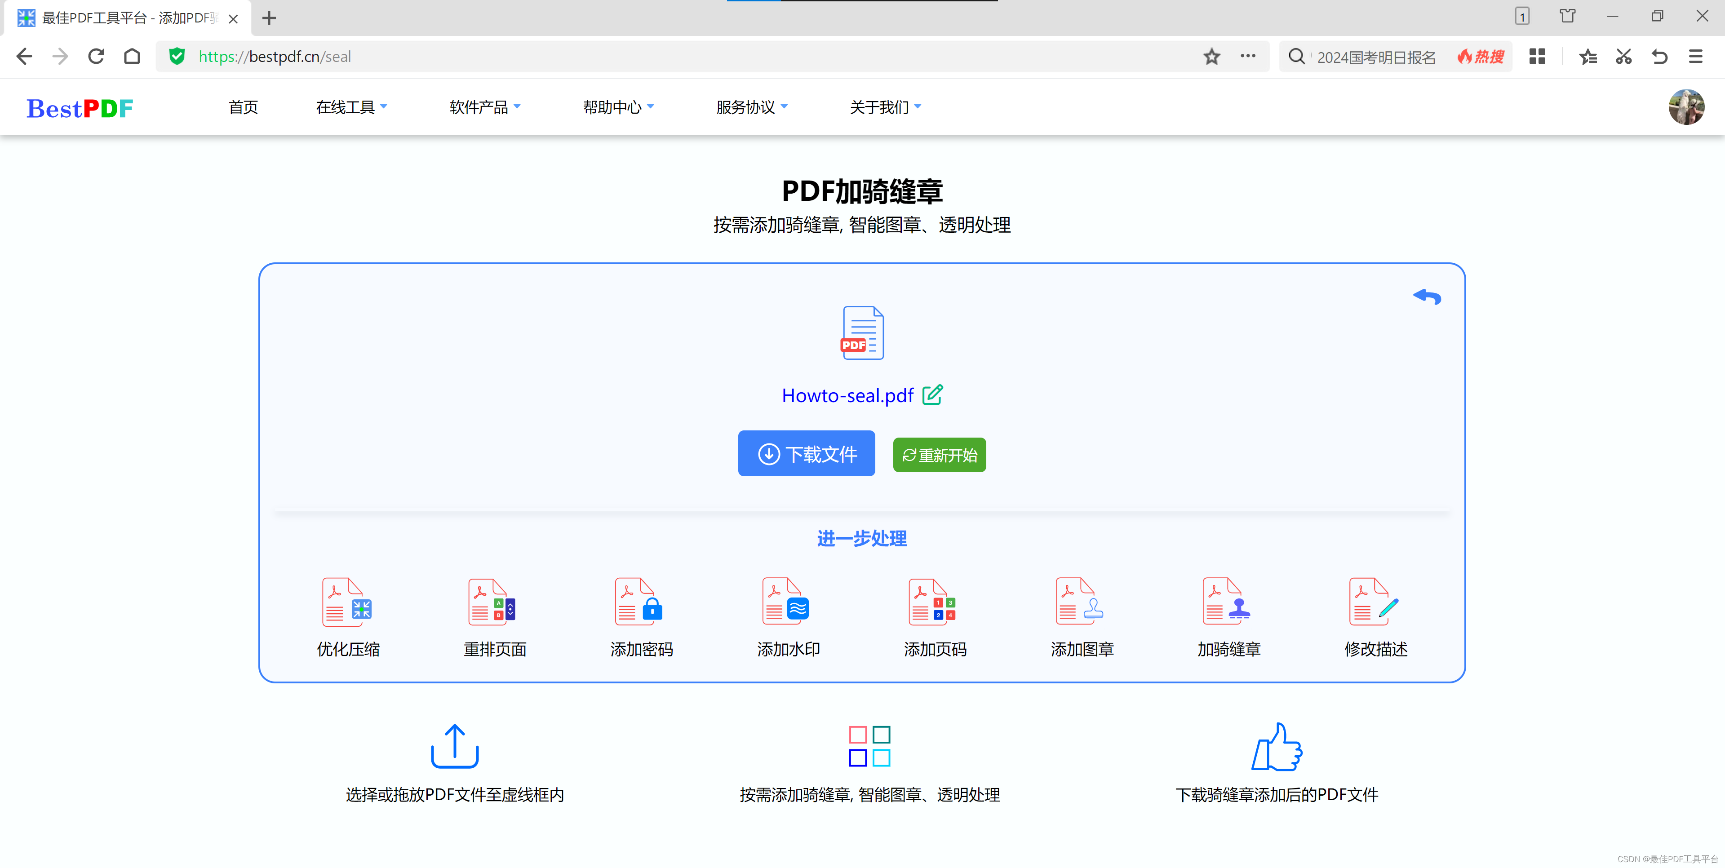Open the 重排页面 rearrange pages tool
1725x868 pixels.
(493, 602)
